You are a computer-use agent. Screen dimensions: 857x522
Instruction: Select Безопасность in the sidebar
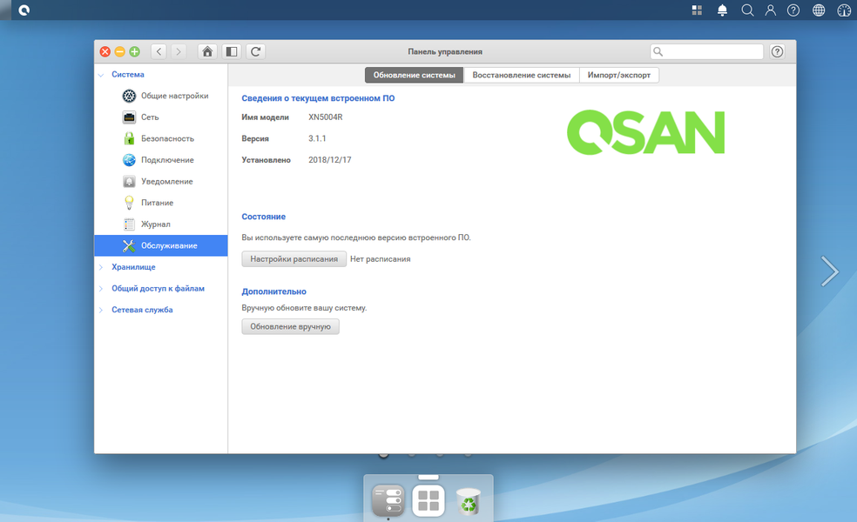click(161, 138)
